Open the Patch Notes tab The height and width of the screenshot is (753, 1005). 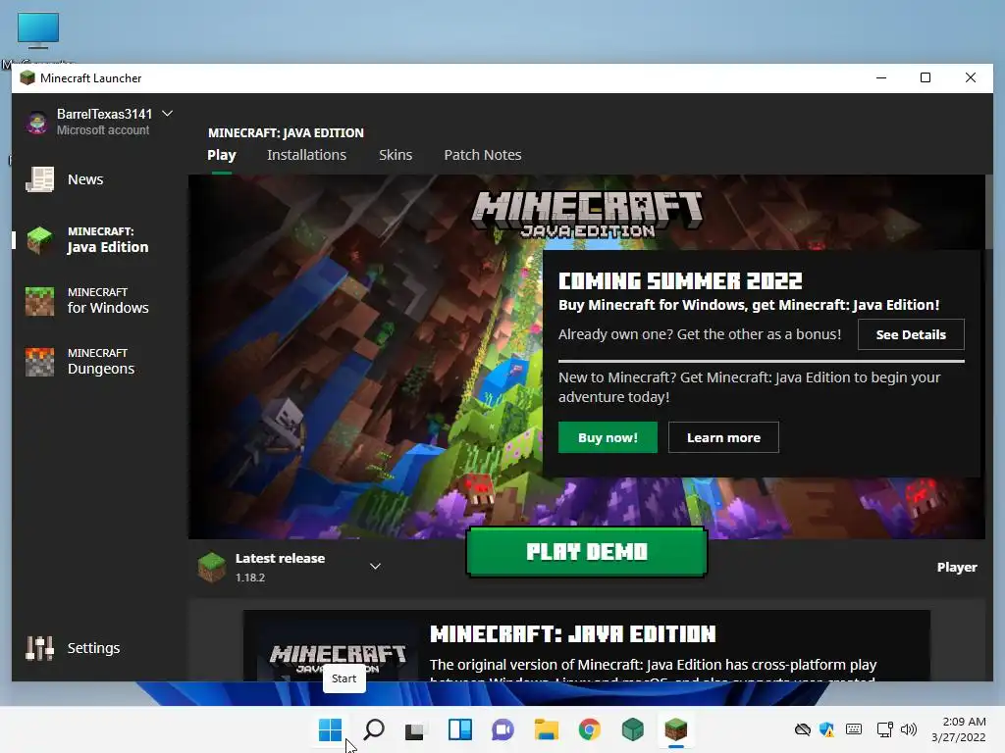[483, 155]
